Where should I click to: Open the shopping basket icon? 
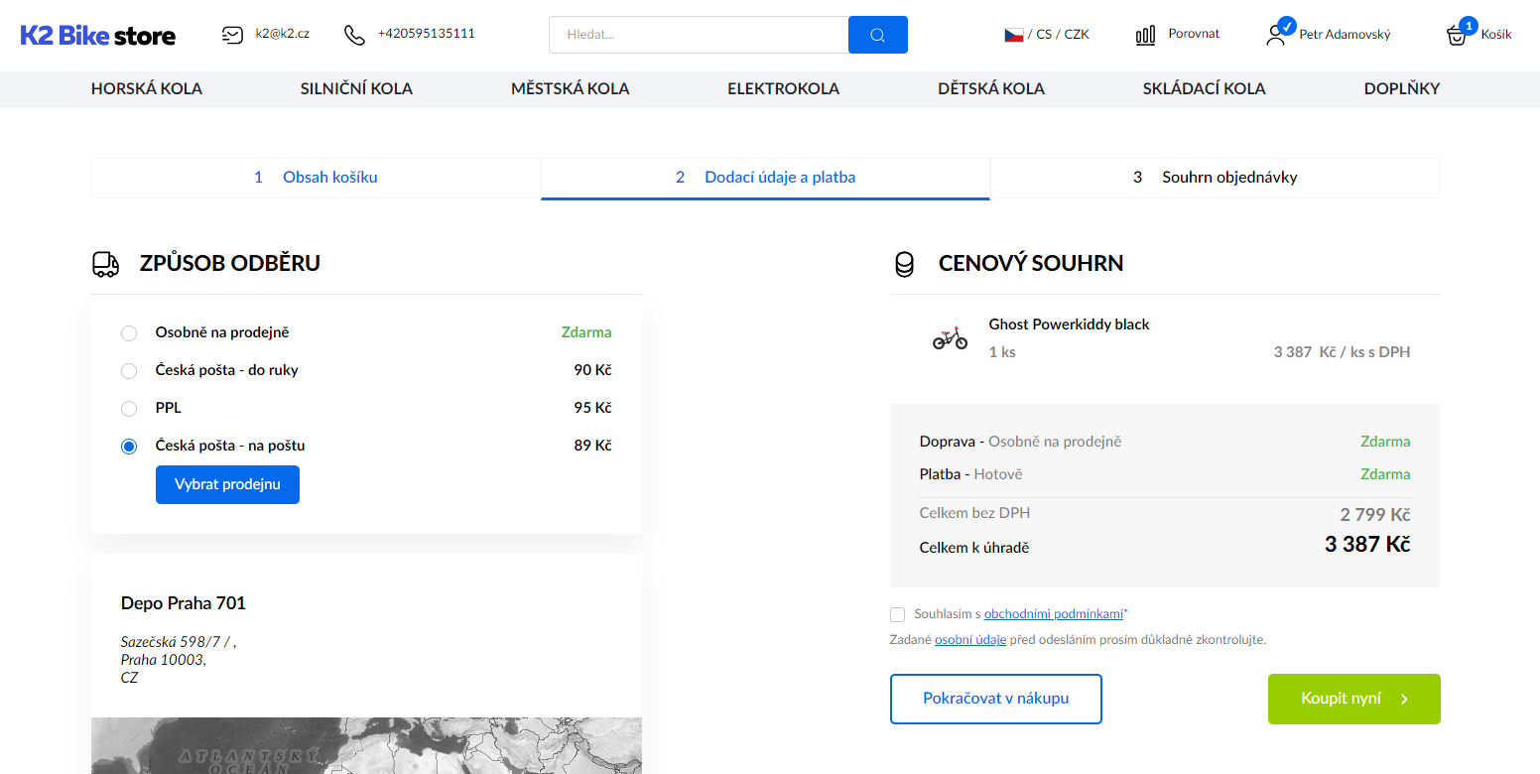(x=1457, y=35)
